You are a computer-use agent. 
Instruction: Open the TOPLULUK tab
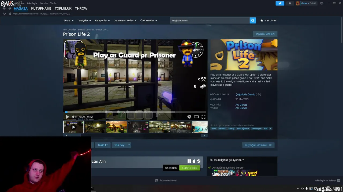pos(63,9)
